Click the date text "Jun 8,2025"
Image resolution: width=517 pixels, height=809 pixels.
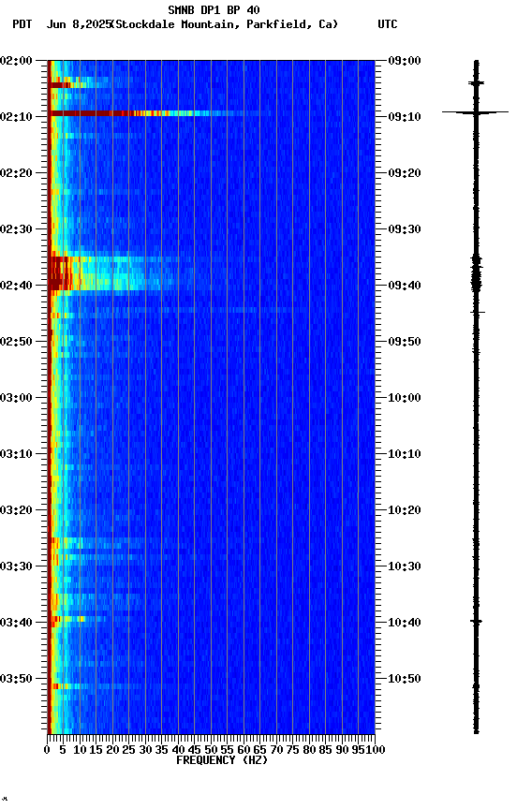(79, 24)
